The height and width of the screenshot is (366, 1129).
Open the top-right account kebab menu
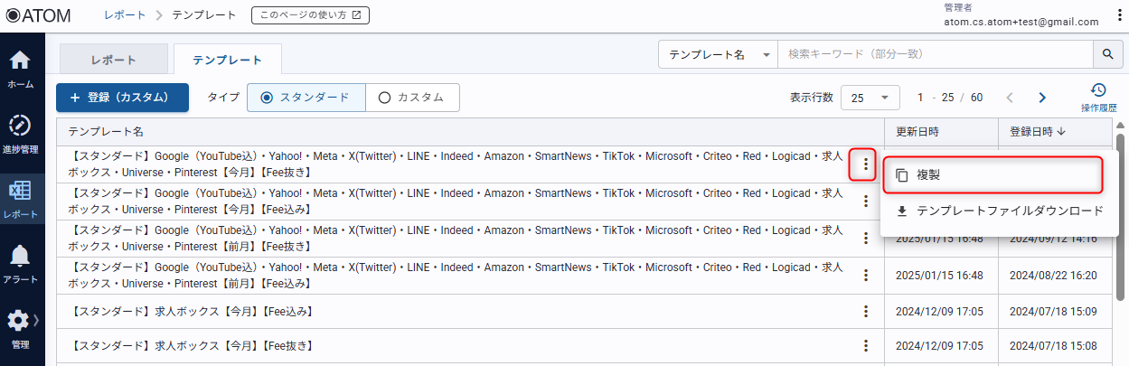click(1121, 15)
